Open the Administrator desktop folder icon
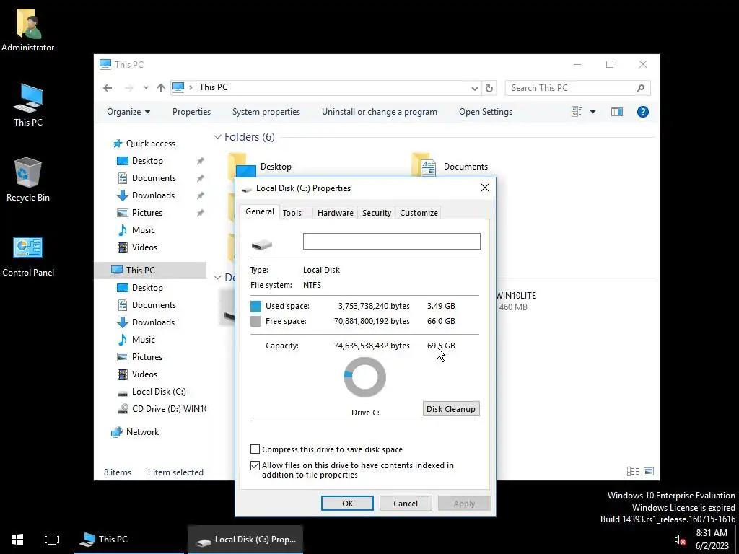Screen dimensions: 739x554 click(28, 29)
